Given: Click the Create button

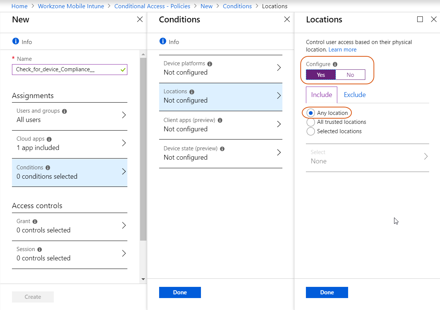Looking at the screenshot, I should point(33,297).
